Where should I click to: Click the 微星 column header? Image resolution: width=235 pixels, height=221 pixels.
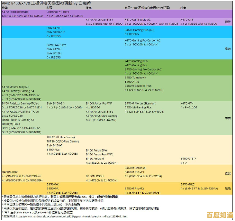[x=128, y=7]
